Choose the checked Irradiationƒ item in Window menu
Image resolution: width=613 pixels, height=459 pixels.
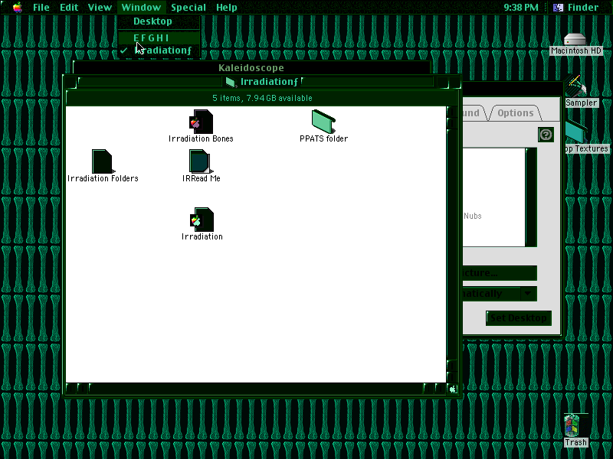[x=159, y=50]
